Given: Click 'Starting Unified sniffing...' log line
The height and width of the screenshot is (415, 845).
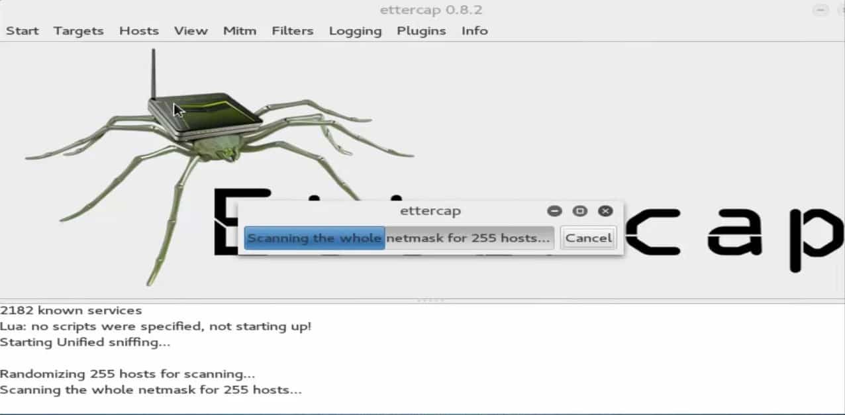Looking at the screenshot, I should coord(85,342).
